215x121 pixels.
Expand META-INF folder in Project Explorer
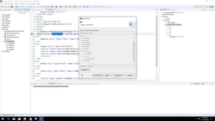pos(5,43)
